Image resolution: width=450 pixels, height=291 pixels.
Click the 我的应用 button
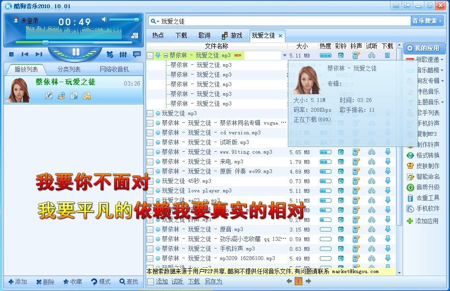424,48
